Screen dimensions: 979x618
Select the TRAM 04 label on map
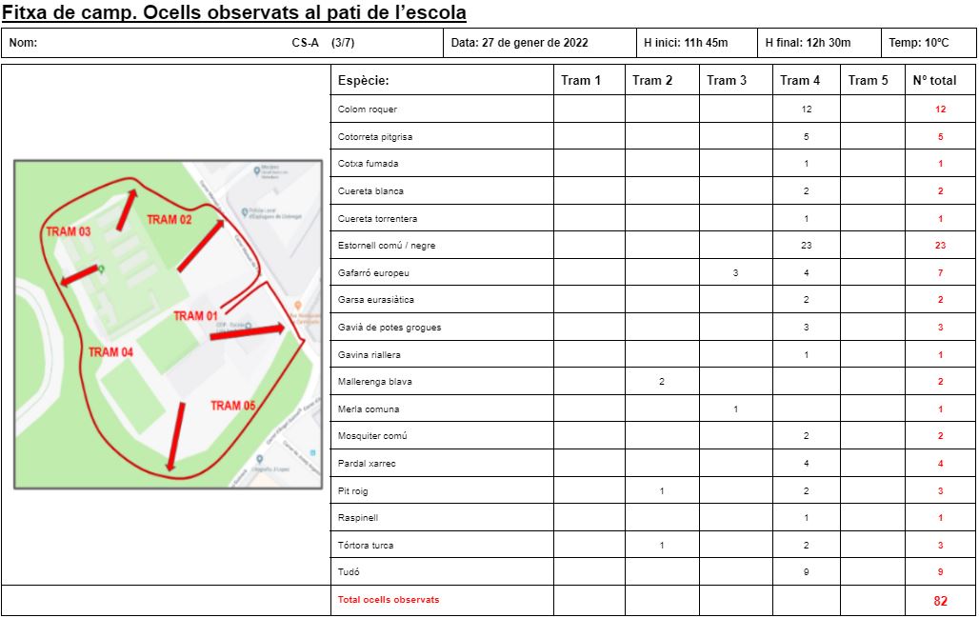point(110,352)
